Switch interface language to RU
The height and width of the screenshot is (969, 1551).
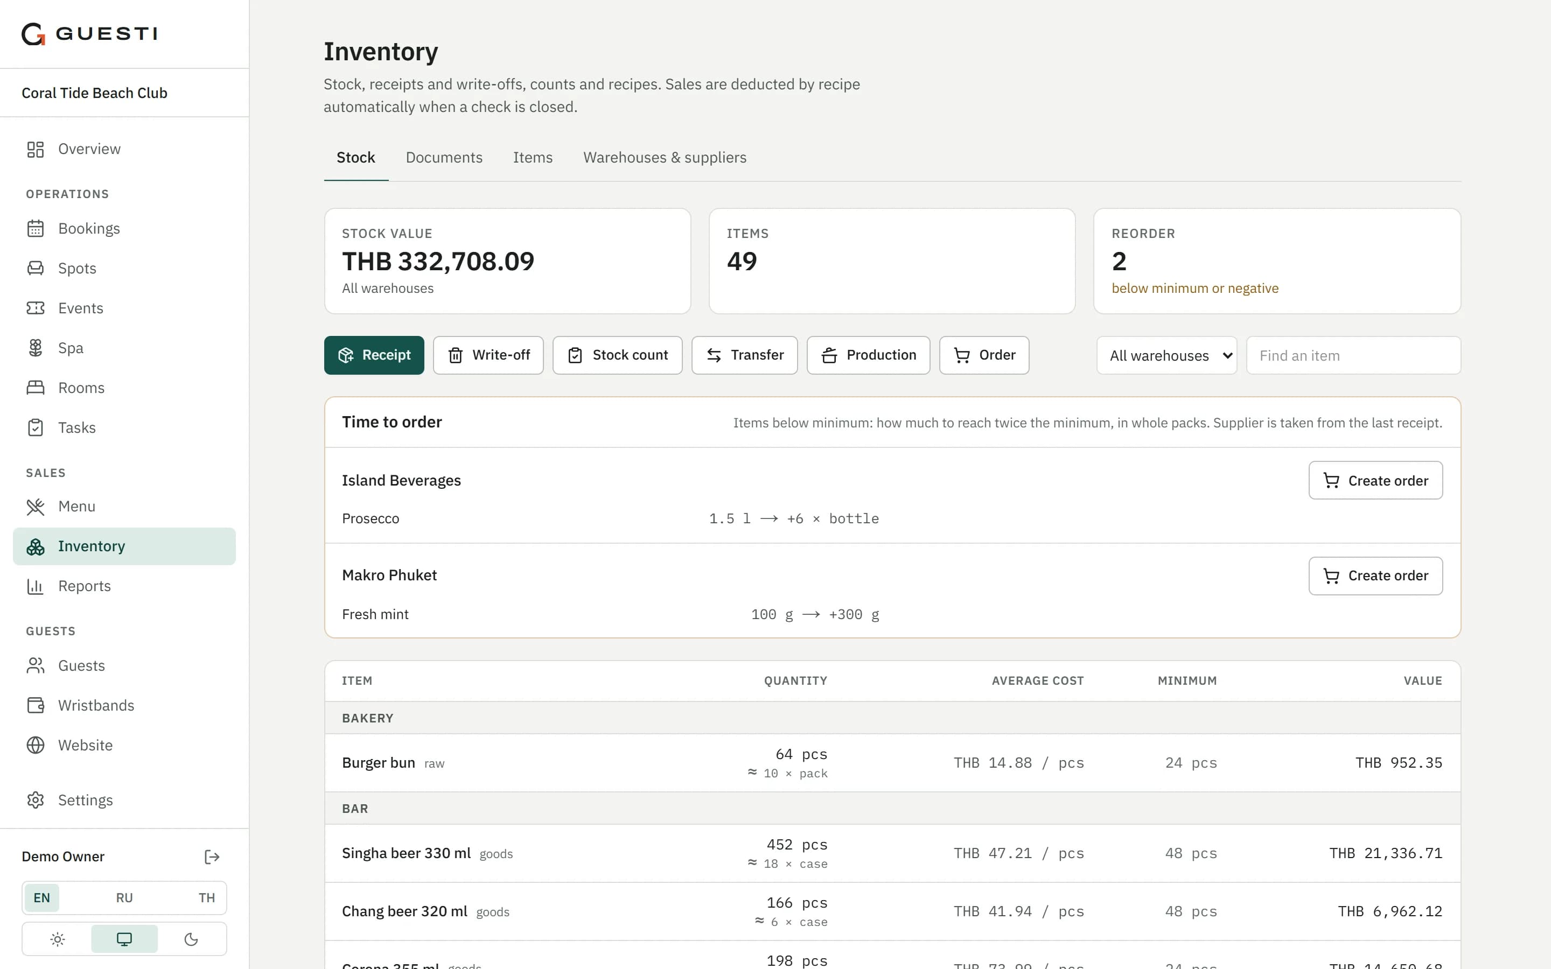[x=124, y=898]
